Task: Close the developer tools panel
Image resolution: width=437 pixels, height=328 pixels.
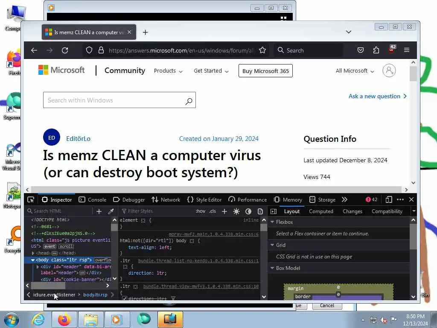Action: [411, 200]
